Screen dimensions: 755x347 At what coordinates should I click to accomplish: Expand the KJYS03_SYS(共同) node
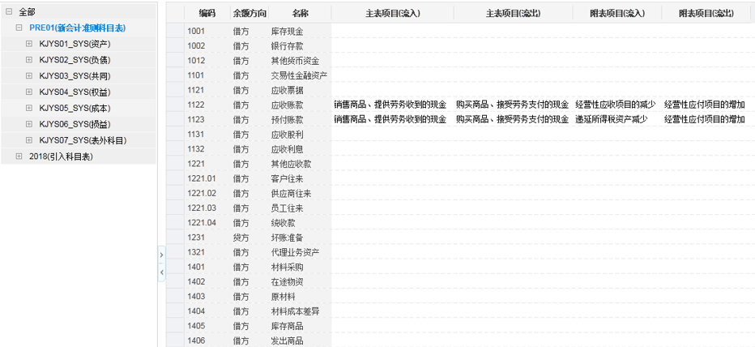tap(29, 75)
